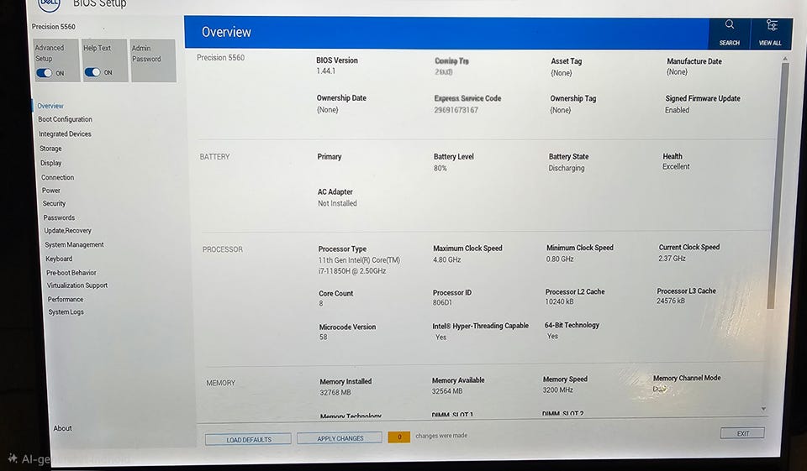Click Maximum Clock Speed 4.80 GHz
The width and height of the screenshot is (807, 471).
[x=446, y=259]
